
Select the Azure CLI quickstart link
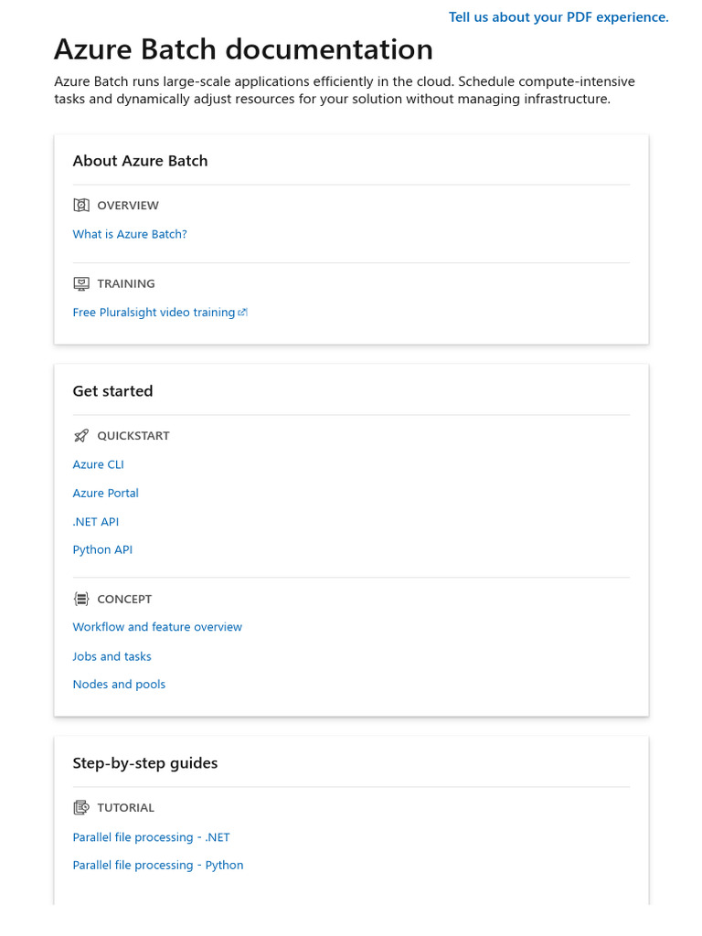[x=98, y=465]
